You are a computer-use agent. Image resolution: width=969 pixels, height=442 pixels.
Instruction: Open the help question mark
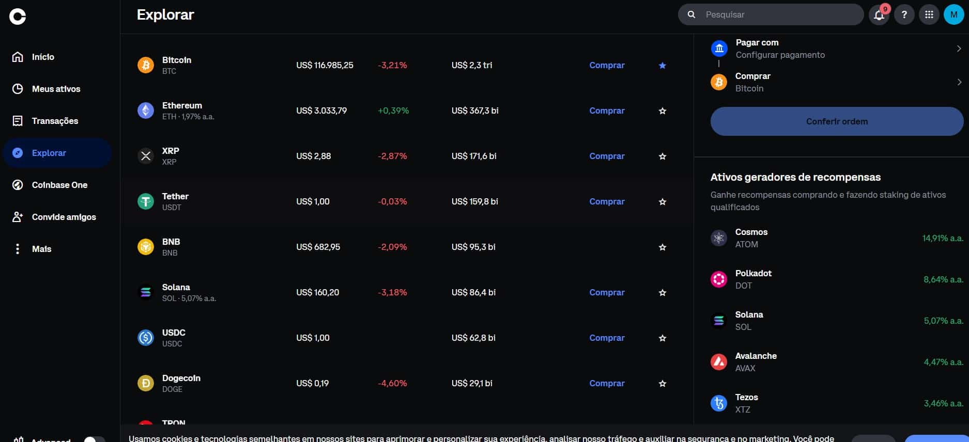point(904,14)
